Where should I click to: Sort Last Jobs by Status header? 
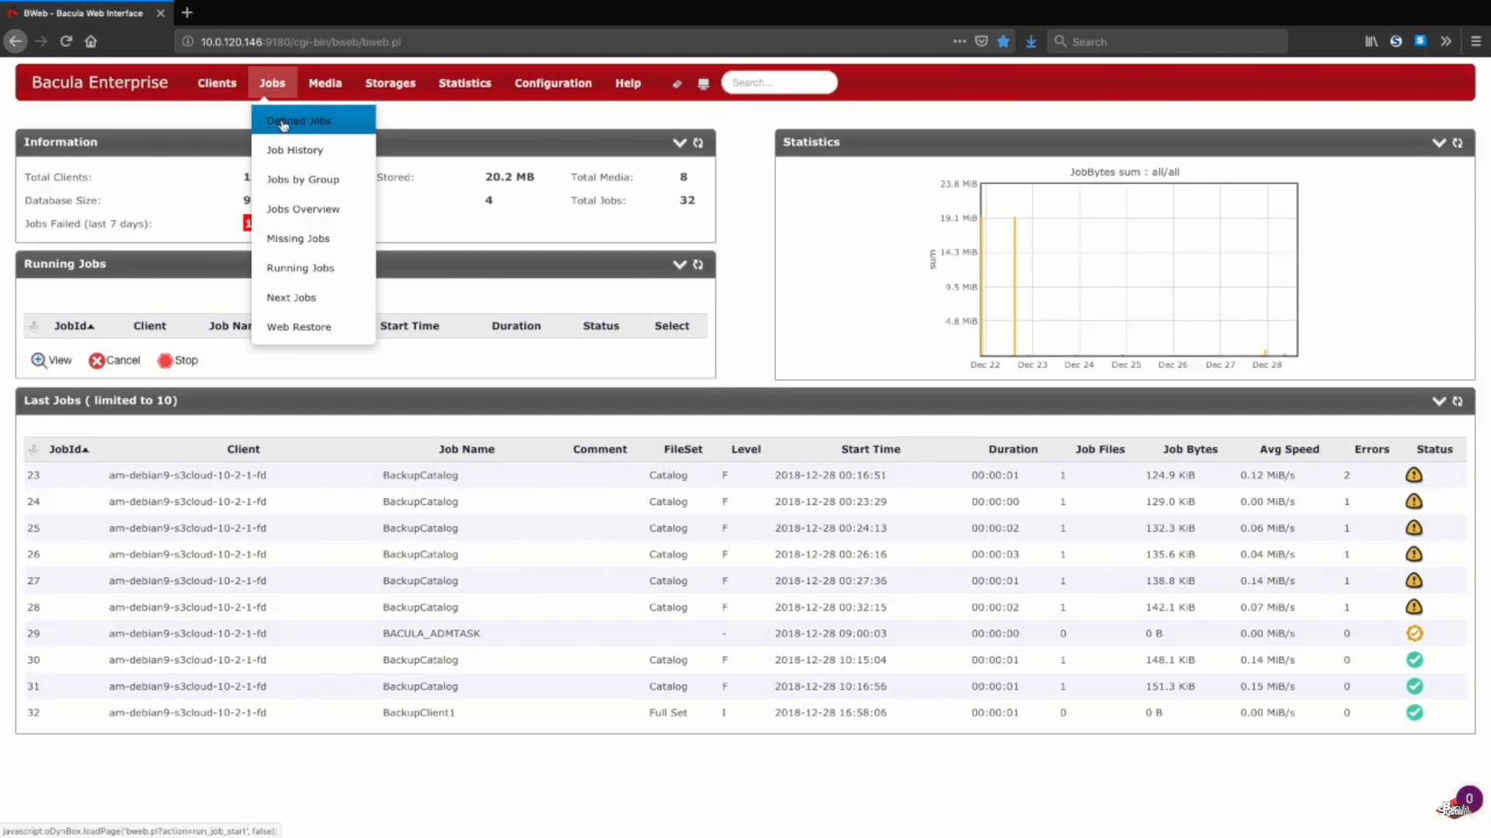1434,449
